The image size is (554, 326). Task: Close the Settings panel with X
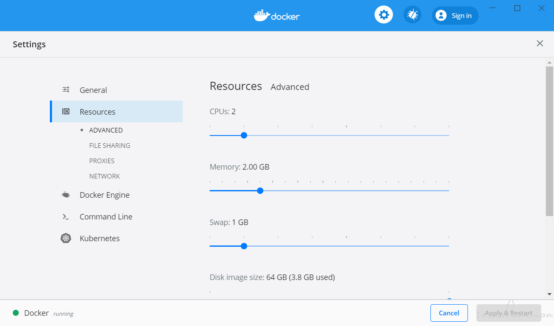pos(540,43)
